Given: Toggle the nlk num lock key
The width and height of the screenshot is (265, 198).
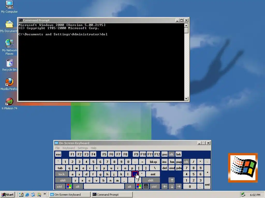Looking at the screenshot, I should point(186,162).
